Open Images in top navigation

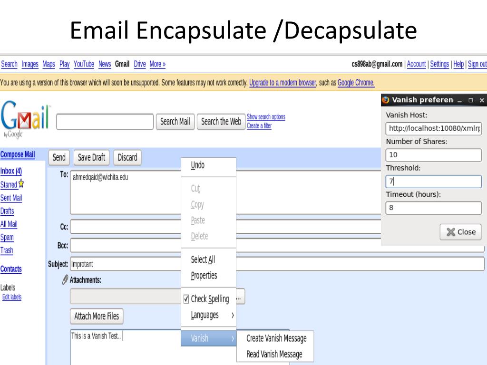[30, 64]
